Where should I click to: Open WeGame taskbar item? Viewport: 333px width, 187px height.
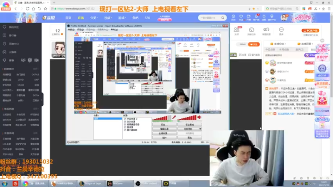click(x=119, y=183)
